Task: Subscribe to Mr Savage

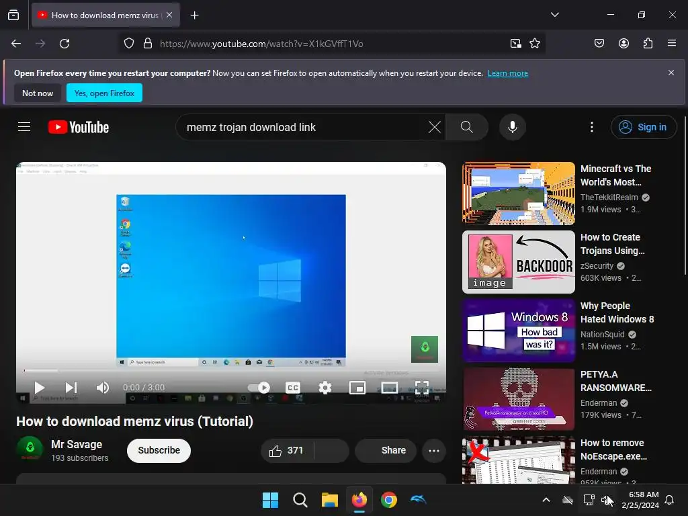Action: click(x=159, y=451)
